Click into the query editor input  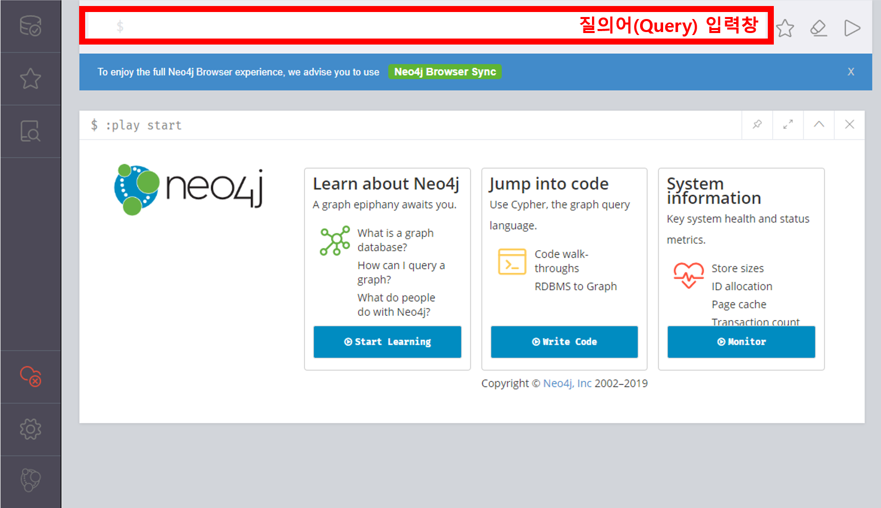pos(426,26)
